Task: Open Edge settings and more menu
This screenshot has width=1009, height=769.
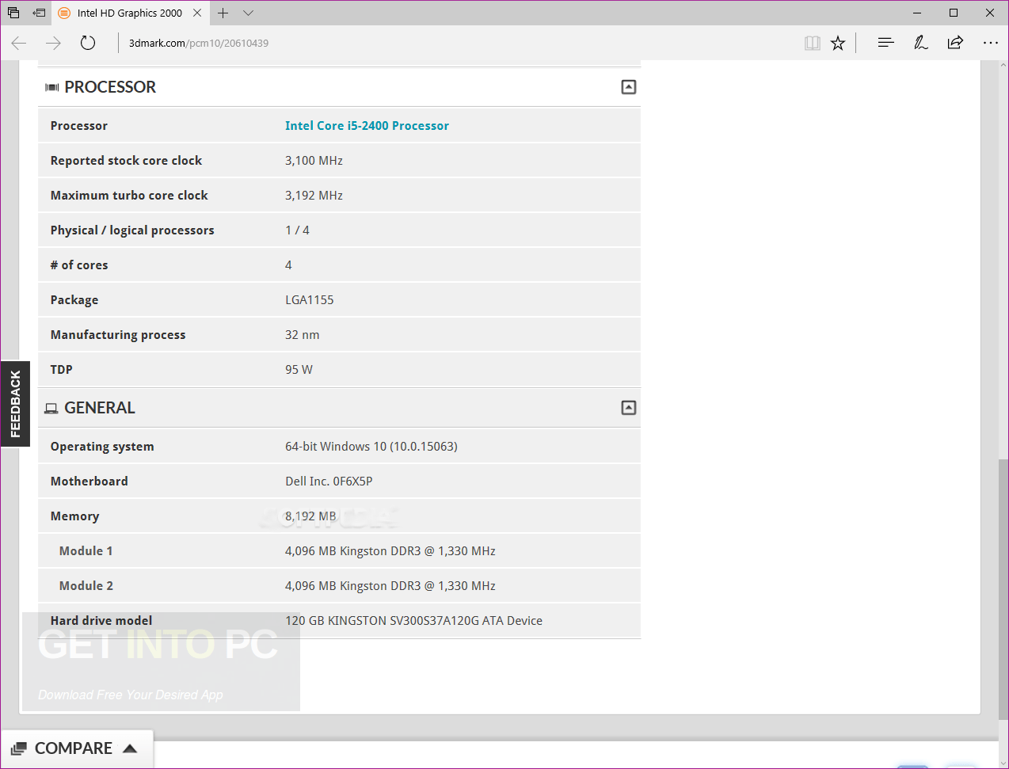Action: click(990, 43)
